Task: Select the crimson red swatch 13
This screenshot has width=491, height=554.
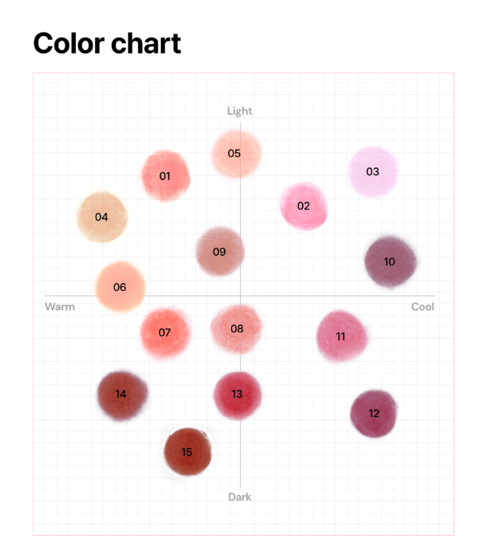Action: click(x=238, y=394)
